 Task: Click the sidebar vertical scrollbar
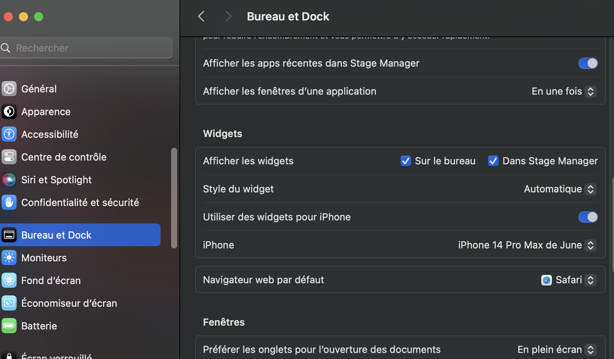coord(174,198)
